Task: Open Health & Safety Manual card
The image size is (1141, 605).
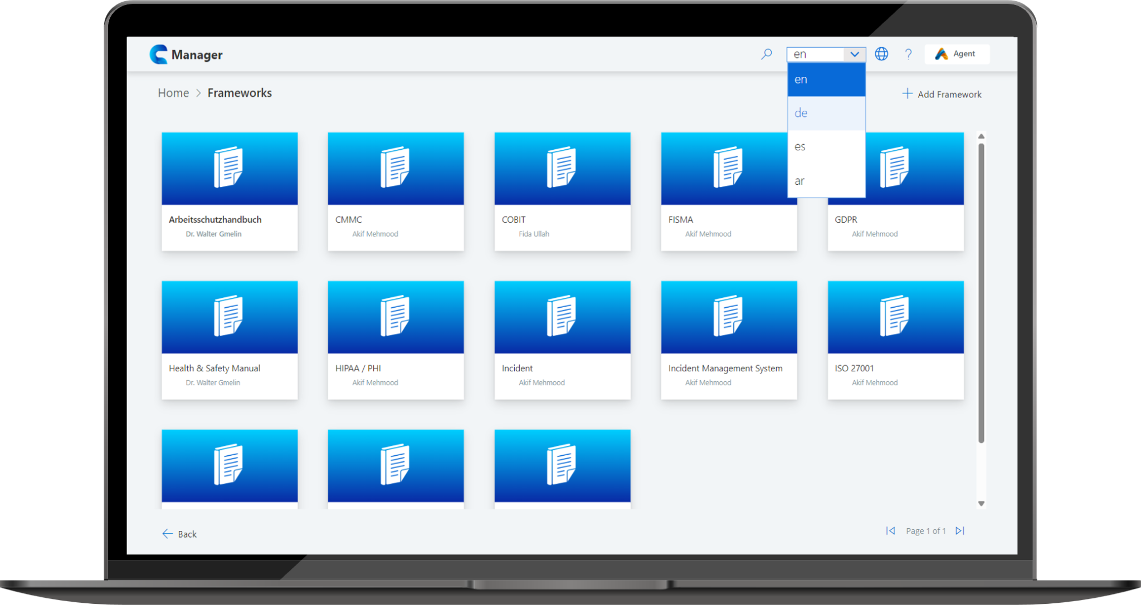Action: [230, 340]
